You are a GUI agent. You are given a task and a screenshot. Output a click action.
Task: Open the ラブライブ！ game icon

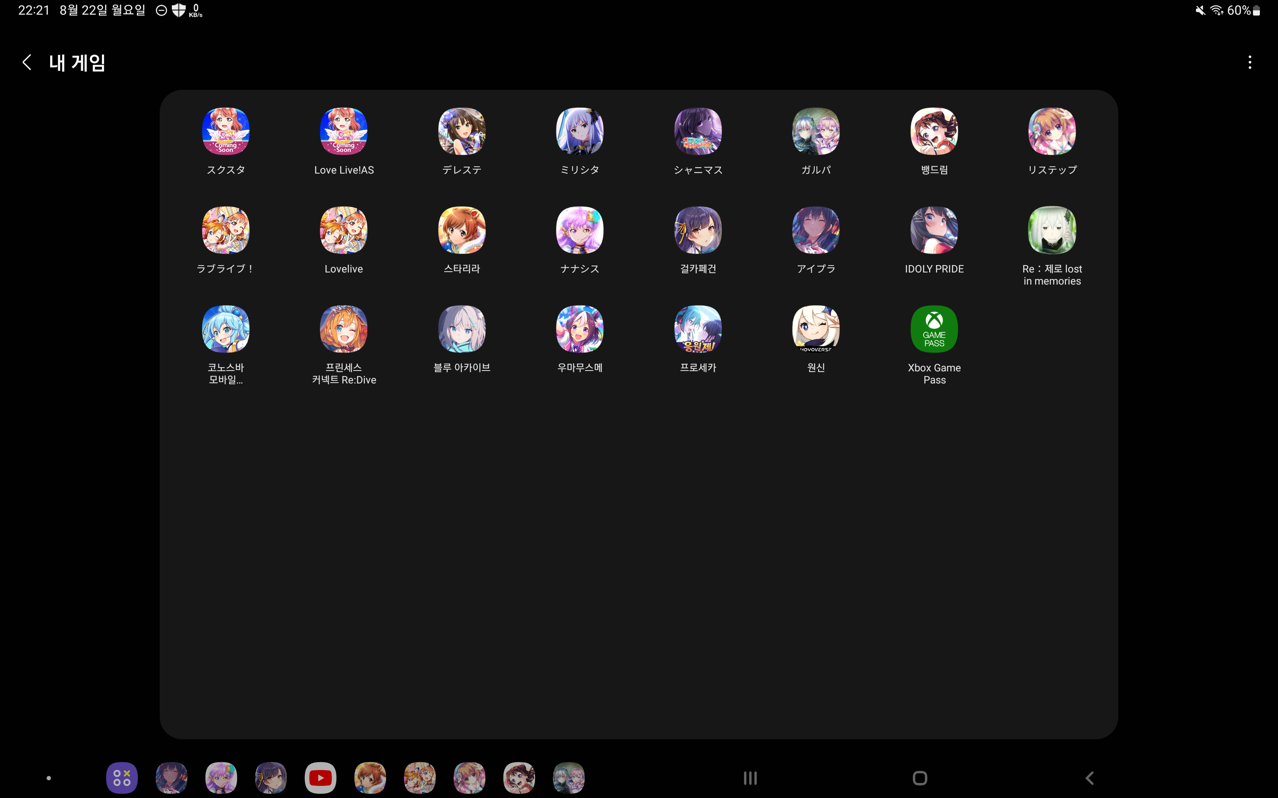(226, 230)
